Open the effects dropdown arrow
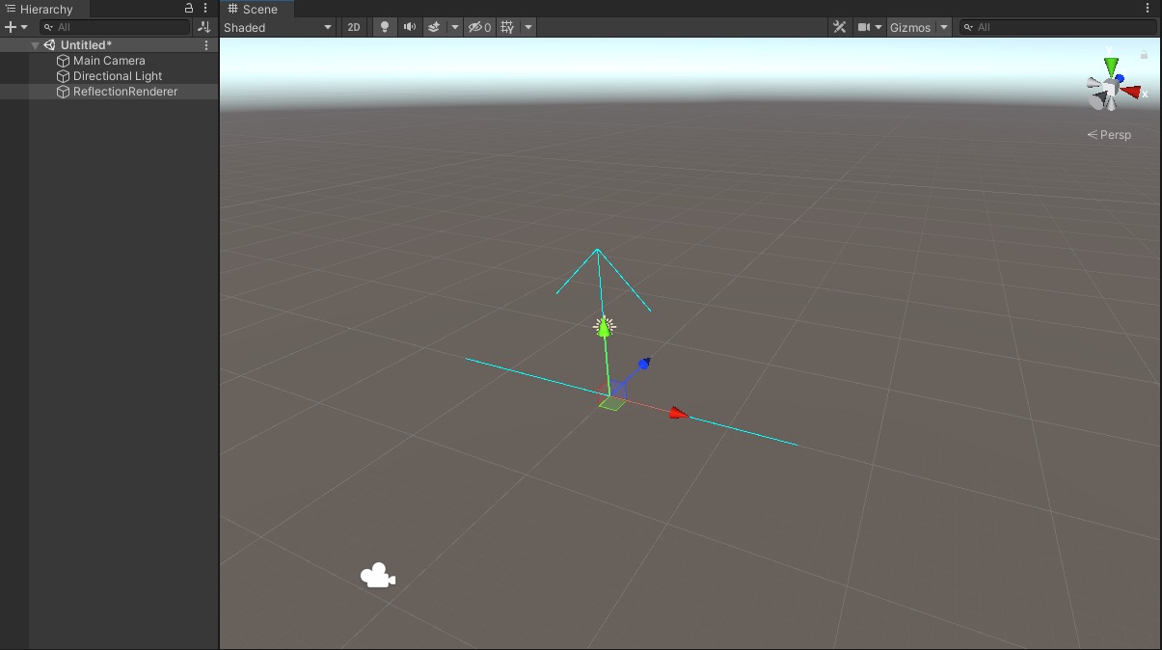The width and height of the screenshot is (1162, 650). [455, 27]
